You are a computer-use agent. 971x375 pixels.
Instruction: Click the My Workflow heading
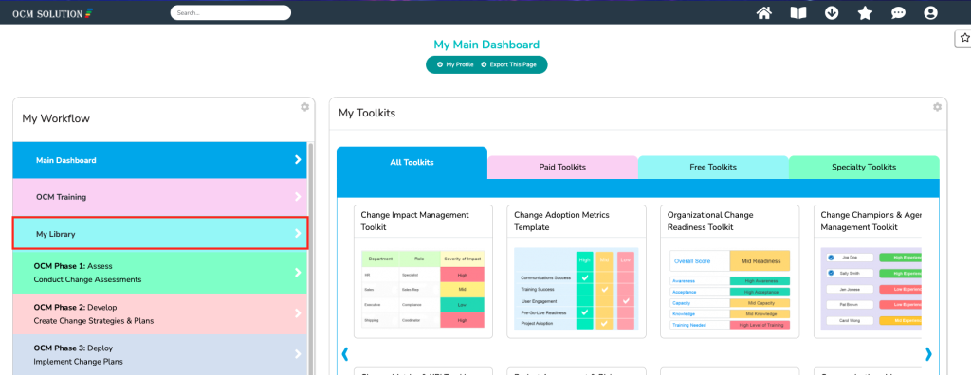click(x=56, y=118)
